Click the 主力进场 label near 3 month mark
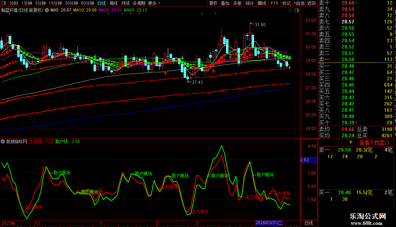Viewport: 396px width, 227px height. (200, 212)
